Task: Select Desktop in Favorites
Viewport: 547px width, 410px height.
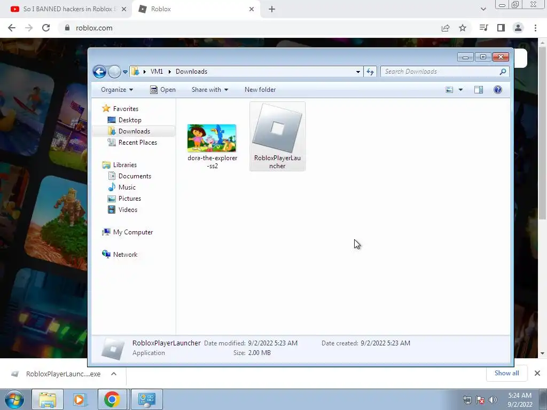Action: click(x=124, y=120)
